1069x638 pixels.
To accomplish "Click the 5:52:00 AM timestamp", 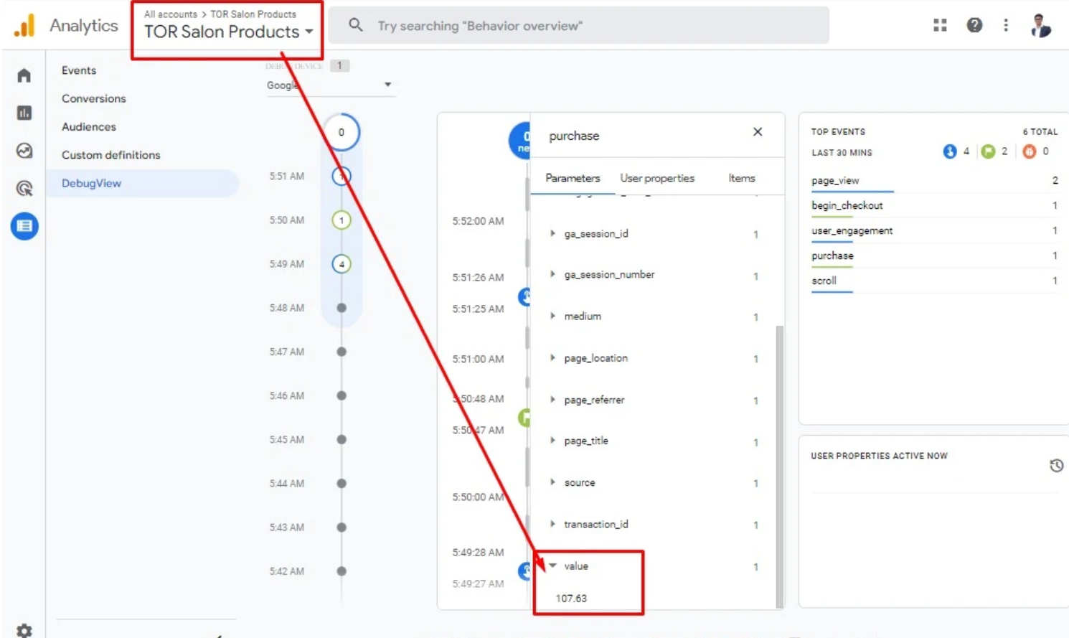I will 478,221.
